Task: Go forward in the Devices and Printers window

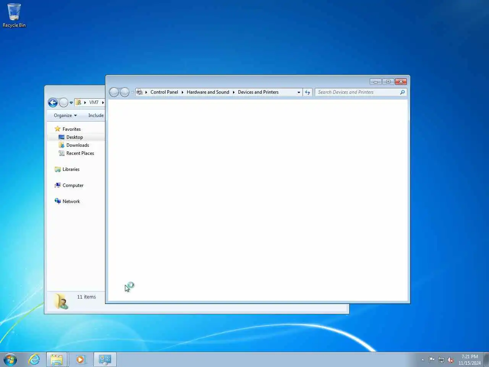Action: pos(125,92)
